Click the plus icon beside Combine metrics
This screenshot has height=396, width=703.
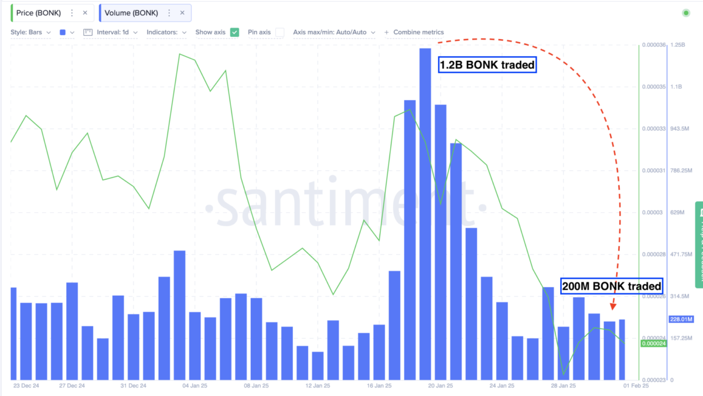click(x=387, y=33)
